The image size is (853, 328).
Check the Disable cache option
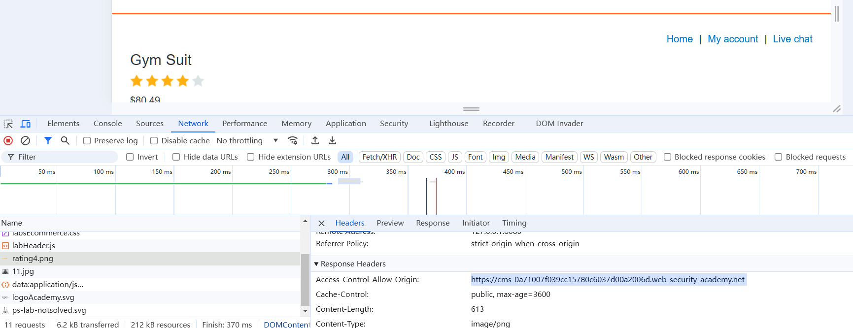154,141
